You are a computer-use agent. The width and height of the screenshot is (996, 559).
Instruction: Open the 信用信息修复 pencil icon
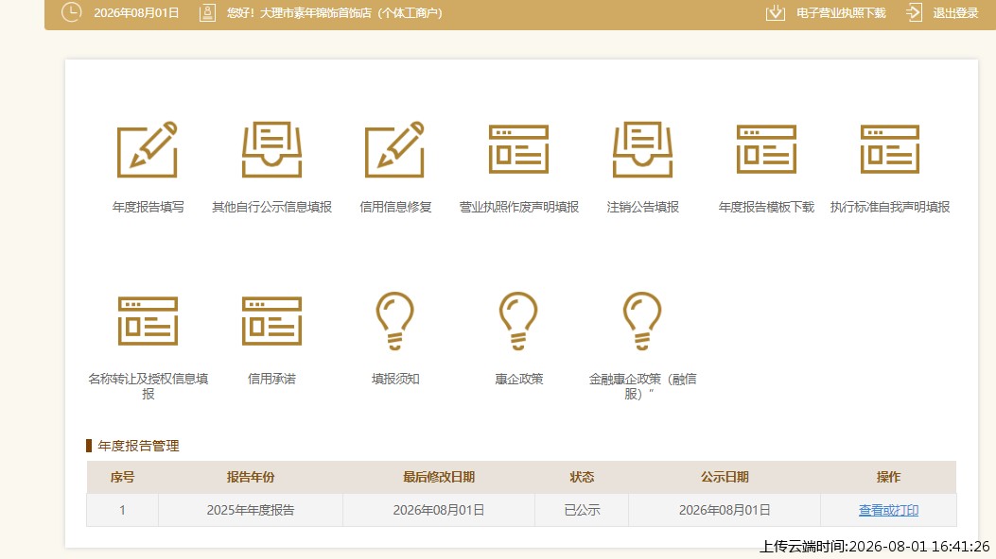pos(395,149)
